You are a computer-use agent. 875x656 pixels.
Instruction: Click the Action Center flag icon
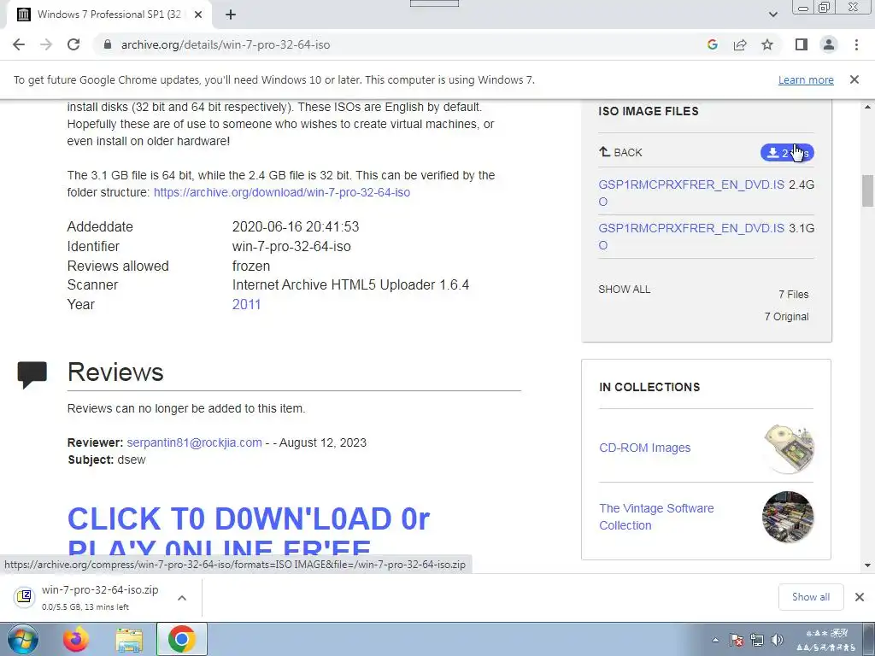click(x=736, y=640)
